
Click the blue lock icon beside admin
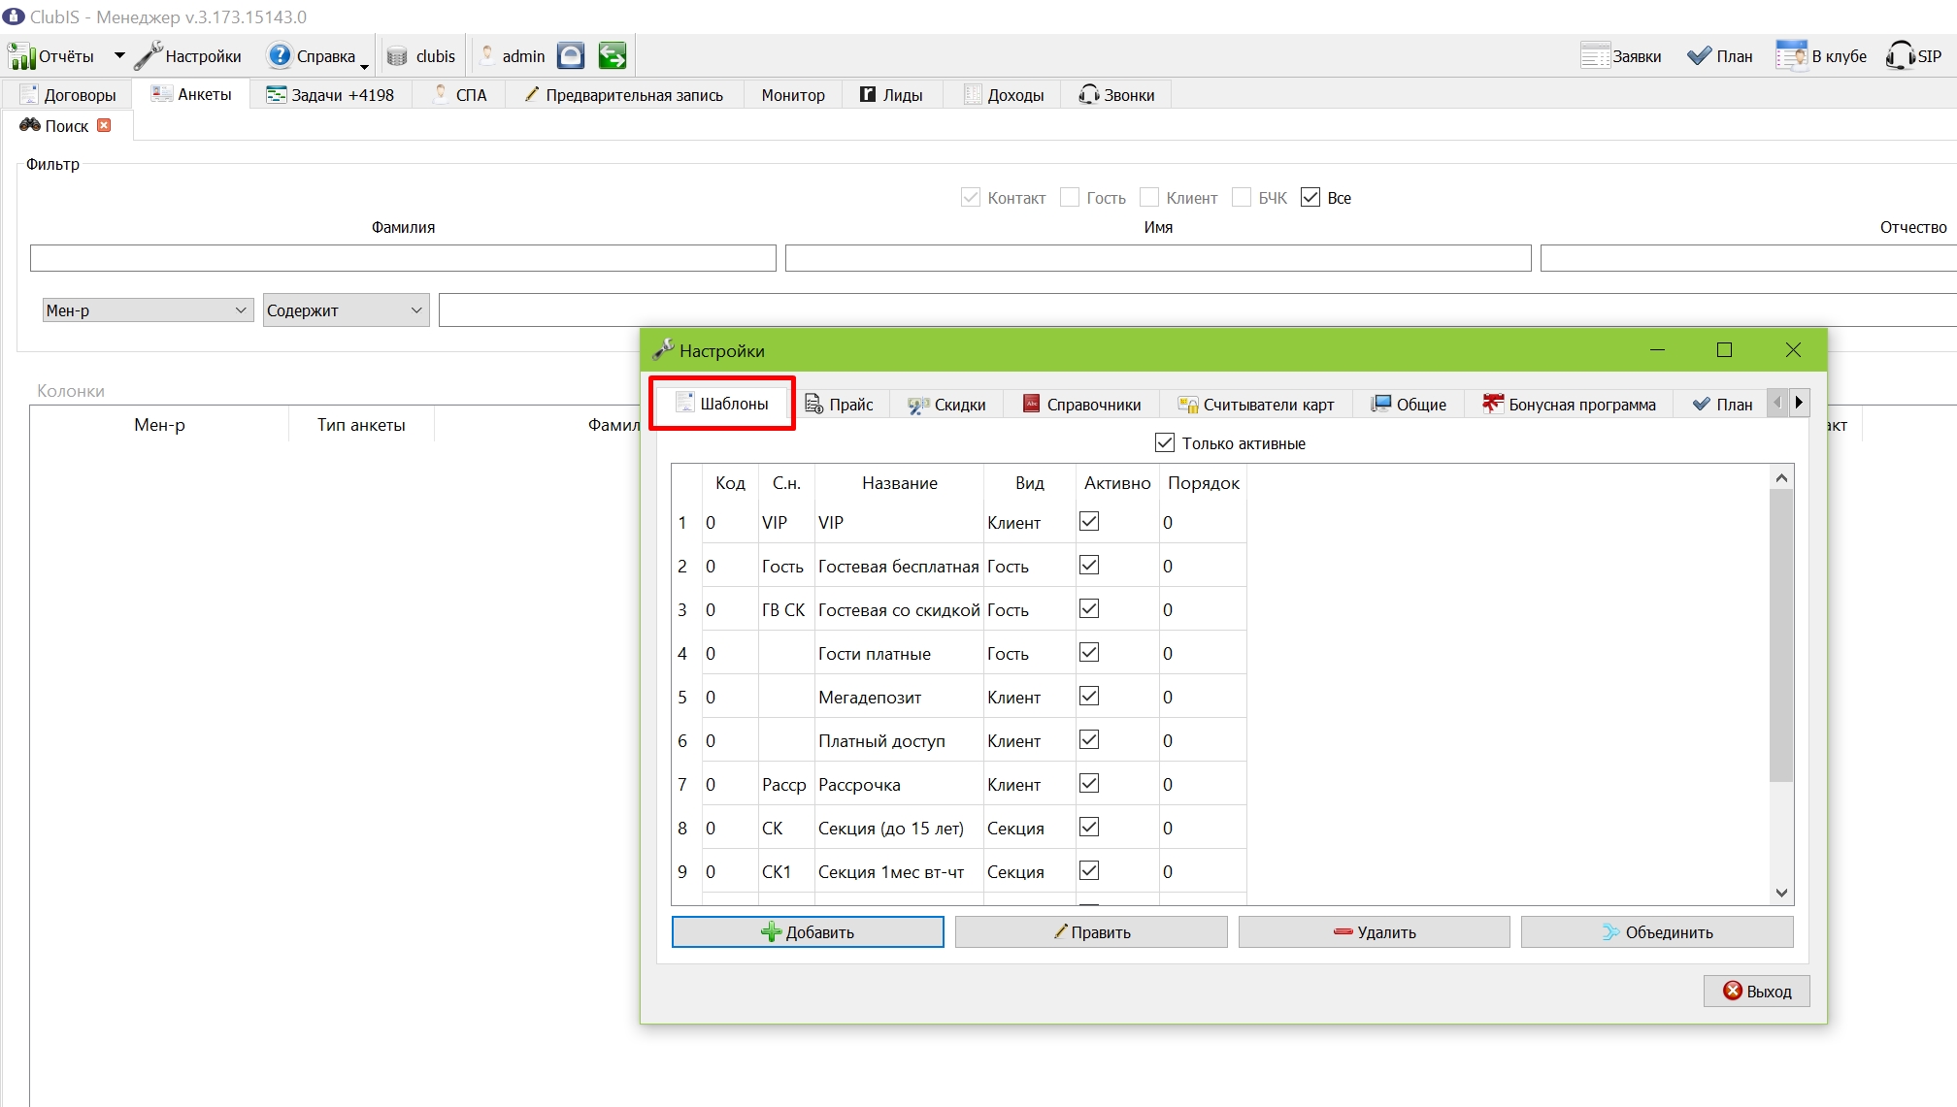tap(571, 55)
